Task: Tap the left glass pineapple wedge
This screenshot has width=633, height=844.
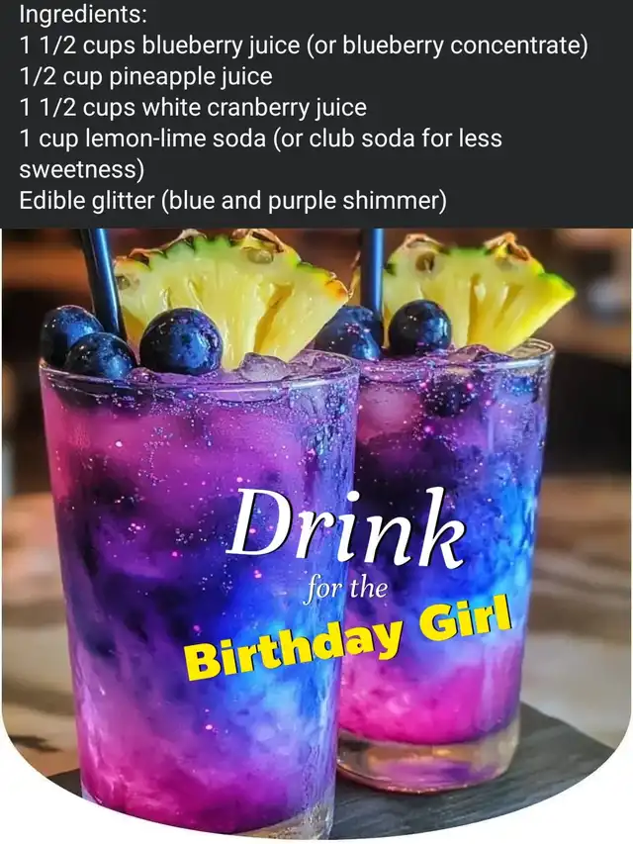Action: 231,295
